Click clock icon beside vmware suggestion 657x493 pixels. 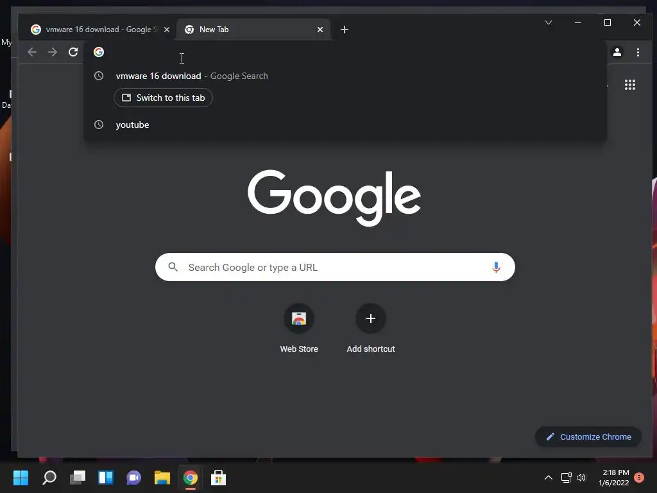(99, 76)
